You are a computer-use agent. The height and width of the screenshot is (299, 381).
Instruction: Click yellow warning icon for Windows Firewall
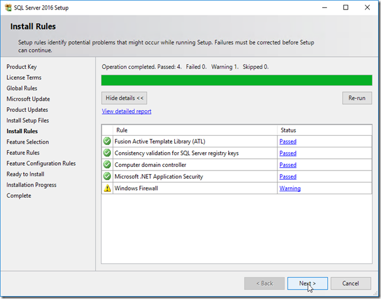[107, 188]
